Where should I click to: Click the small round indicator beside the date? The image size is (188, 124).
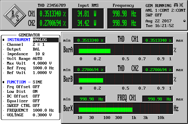coord(184,21)
